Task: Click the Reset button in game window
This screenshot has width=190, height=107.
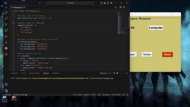Action: (x=167, y=54)
